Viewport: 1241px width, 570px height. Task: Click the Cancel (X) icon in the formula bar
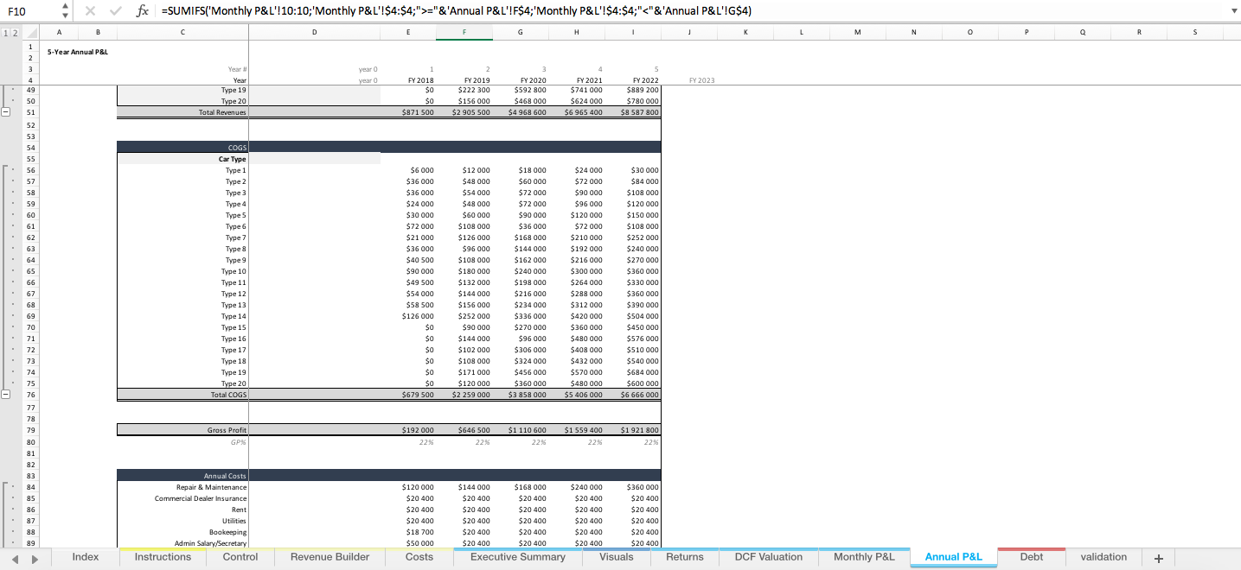(92, 10)
